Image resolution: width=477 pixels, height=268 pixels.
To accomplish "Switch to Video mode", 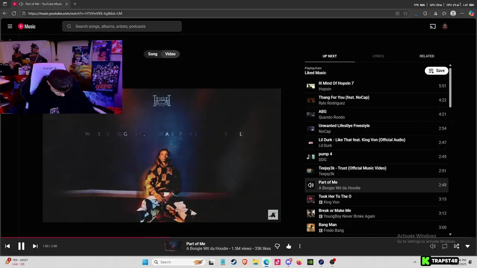I will 170,54.
